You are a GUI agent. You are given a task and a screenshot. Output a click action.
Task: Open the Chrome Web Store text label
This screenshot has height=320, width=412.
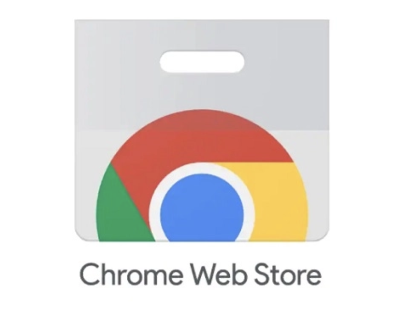(200, 273)
